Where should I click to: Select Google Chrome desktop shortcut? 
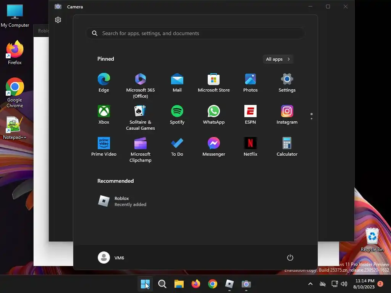click(x=15, y=93)
